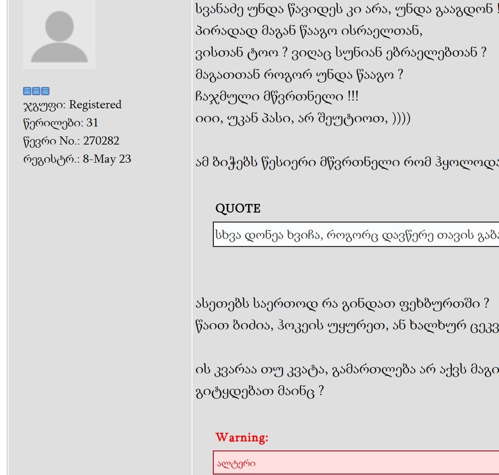The width and height of the screenshot is (499, 475).
Task: Select the 'წევრი No.: 270282' member number
Action: pyautogui.click(x=71, y=141)
